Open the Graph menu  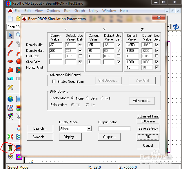[80, 11]
